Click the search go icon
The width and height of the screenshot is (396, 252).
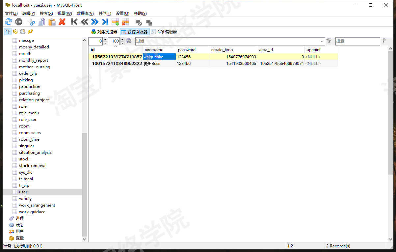pyautogui.click(x=384, y=41)
